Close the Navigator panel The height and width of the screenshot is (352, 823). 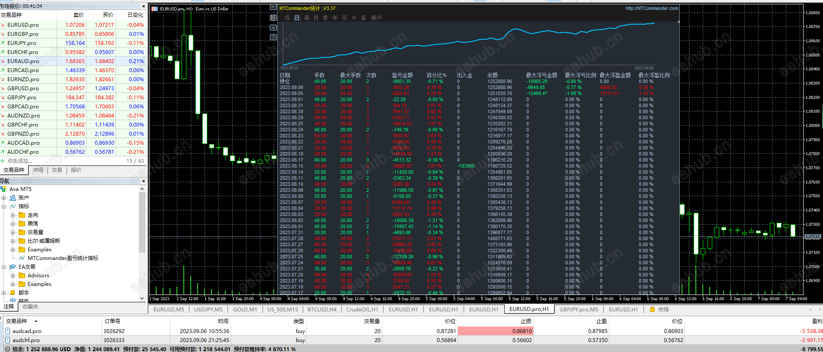tap(144, 181)
